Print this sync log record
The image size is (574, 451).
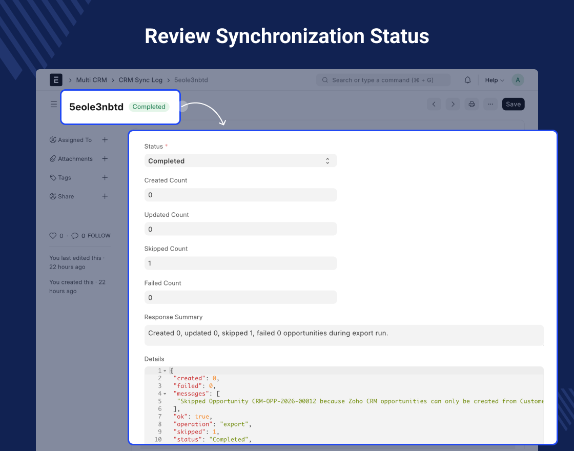point(471,105)
